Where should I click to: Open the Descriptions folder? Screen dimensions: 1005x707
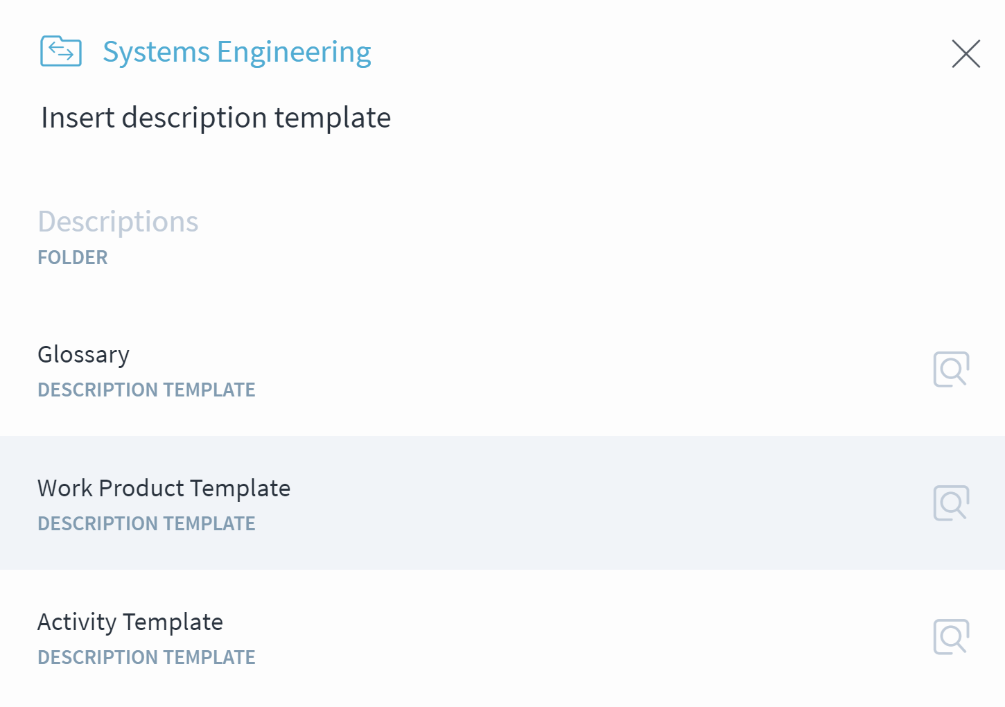point(118,222)
